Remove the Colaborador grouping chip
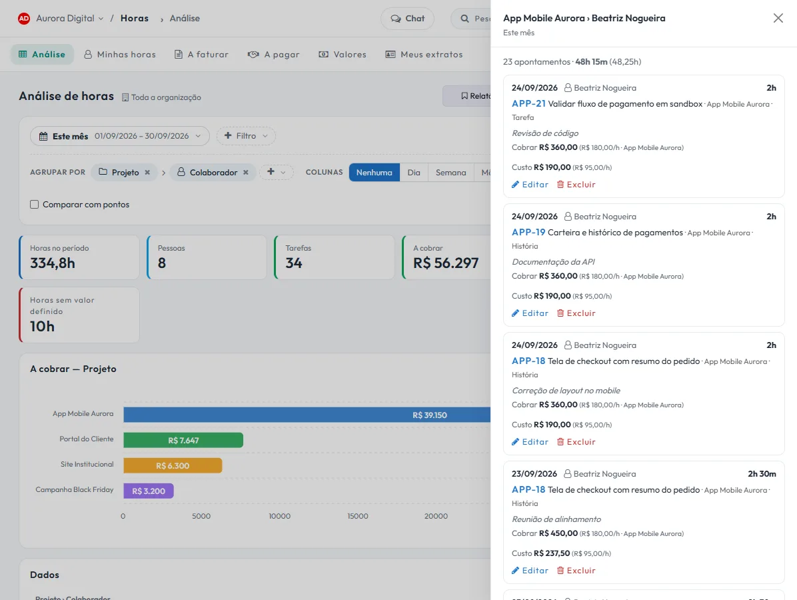 point(245,173)
